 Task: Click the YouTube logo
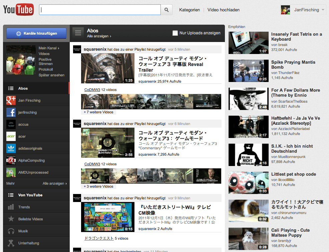pos(18,10)
